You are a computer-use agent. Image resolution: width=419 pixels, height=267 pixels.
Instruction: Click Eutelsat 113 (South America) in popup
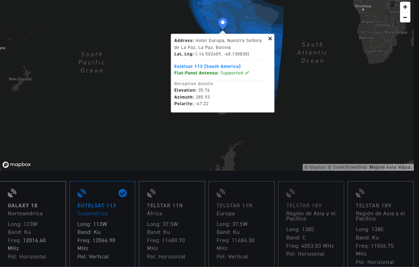point(207,66)
